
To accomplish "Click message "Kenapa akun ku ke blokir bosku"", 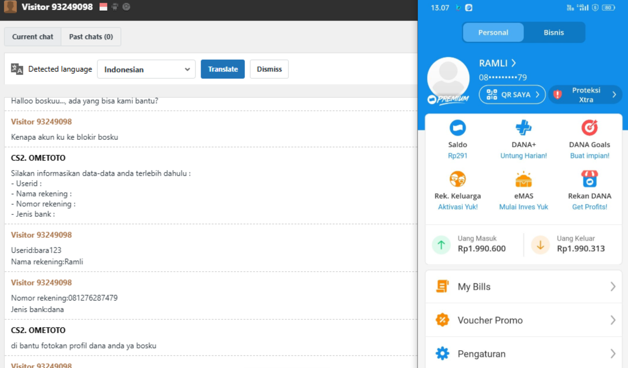I will (x=65, y=137).
